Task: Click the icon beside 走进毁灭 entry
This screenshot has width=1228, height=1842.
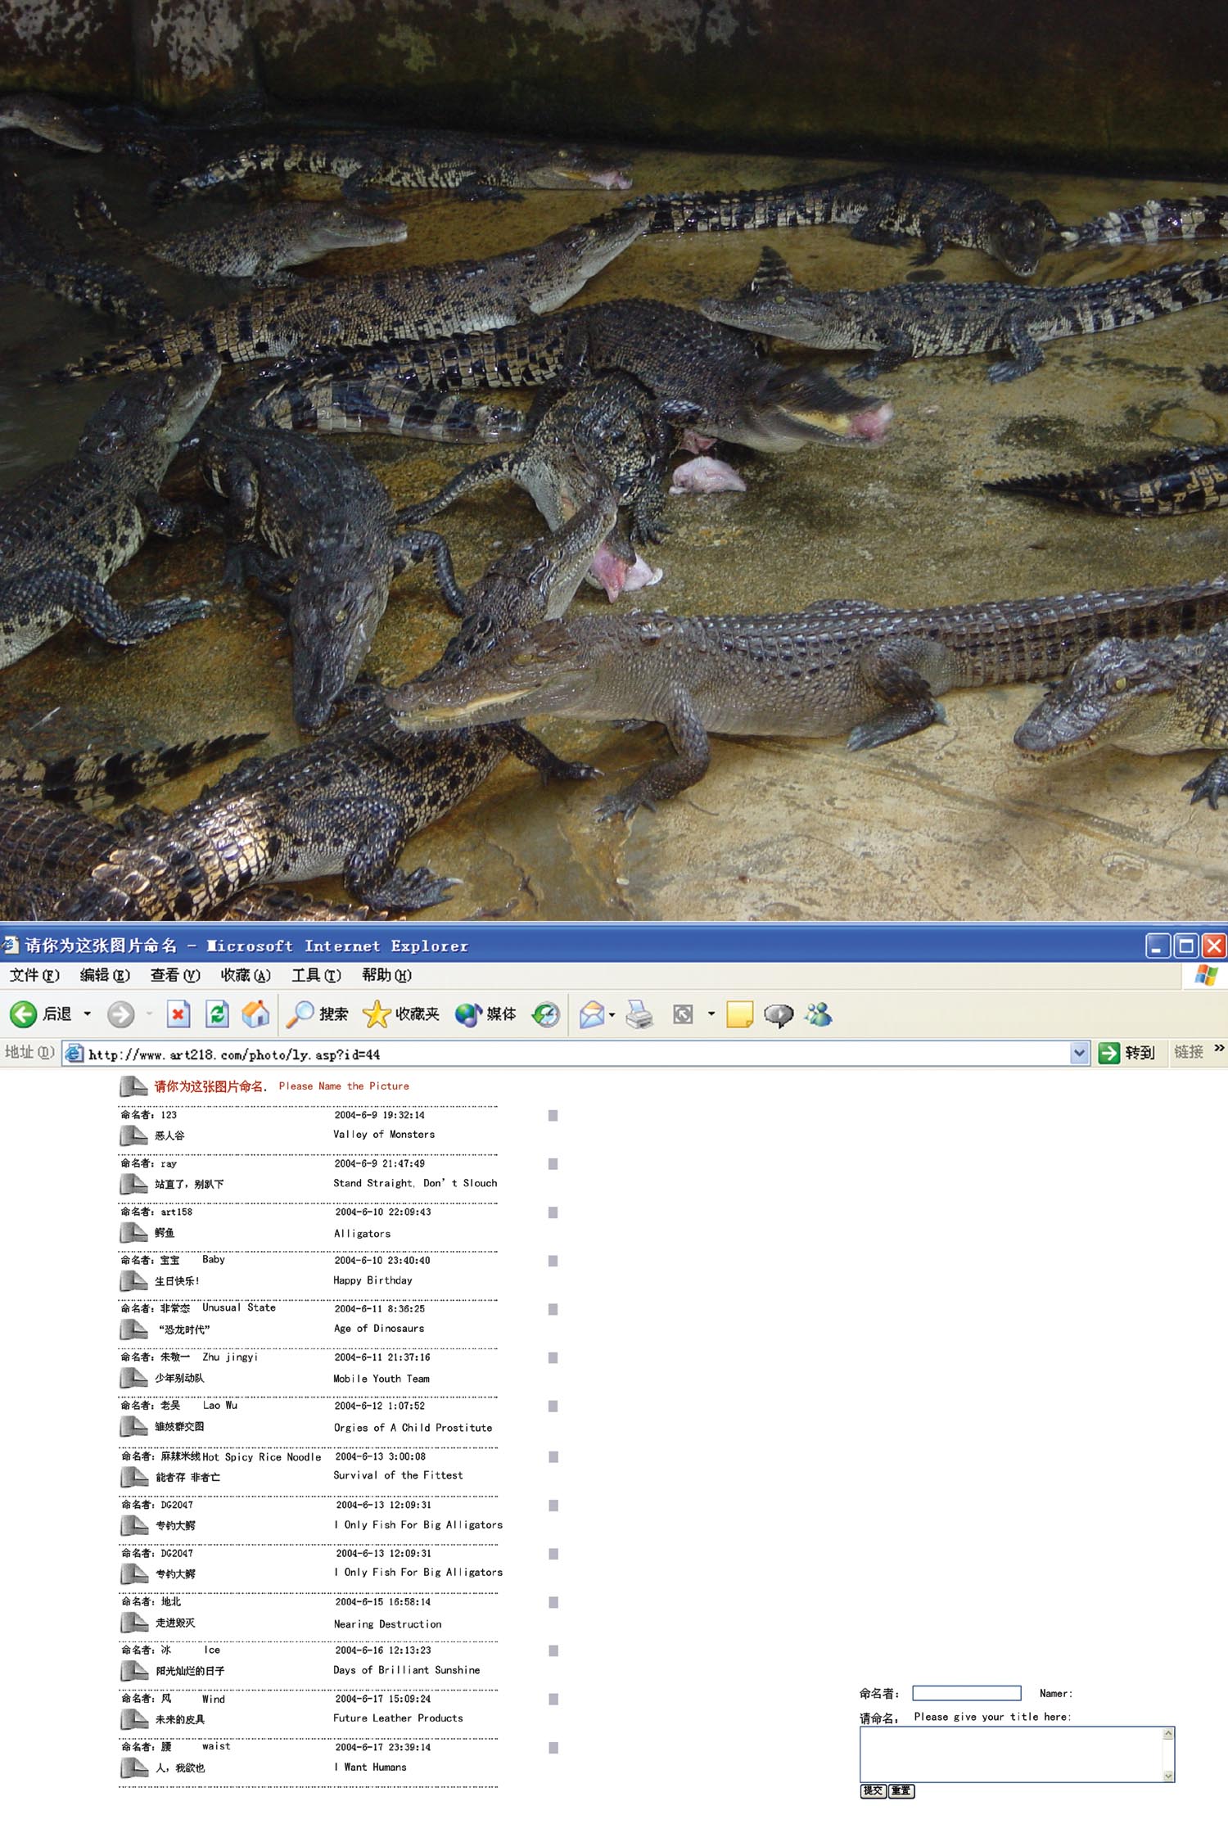Action: (x=134, y=1622)
